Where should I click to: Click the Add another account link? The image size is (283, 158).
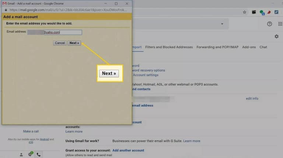point(128,150)
